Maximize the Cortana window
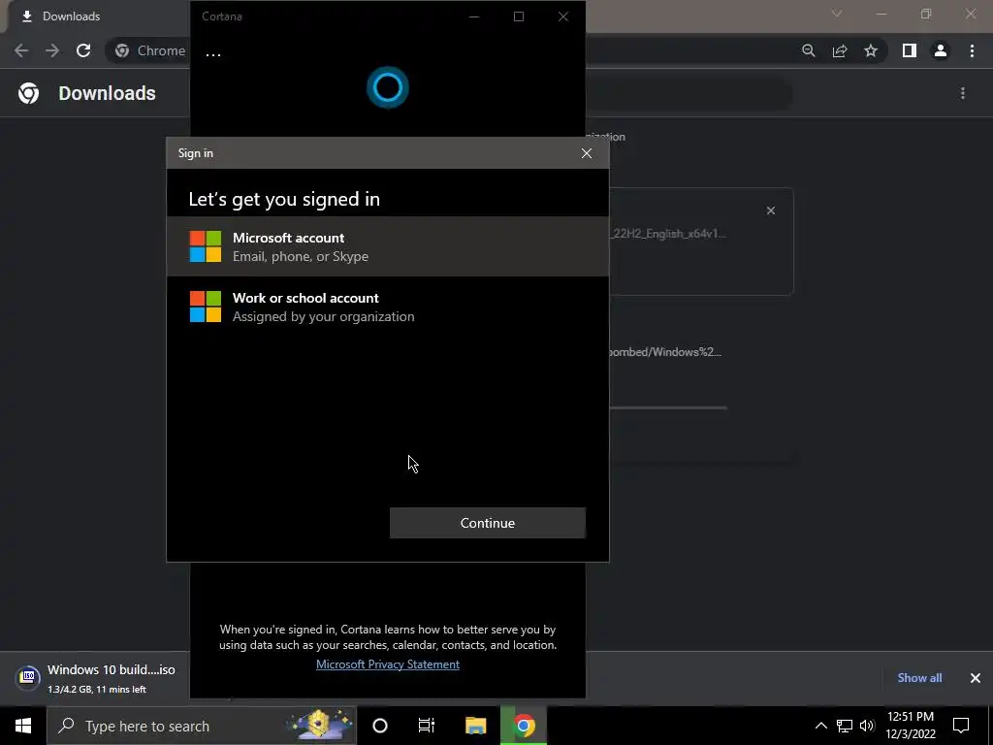The height and width of the screenshot is (745, 993). point(519,16)
